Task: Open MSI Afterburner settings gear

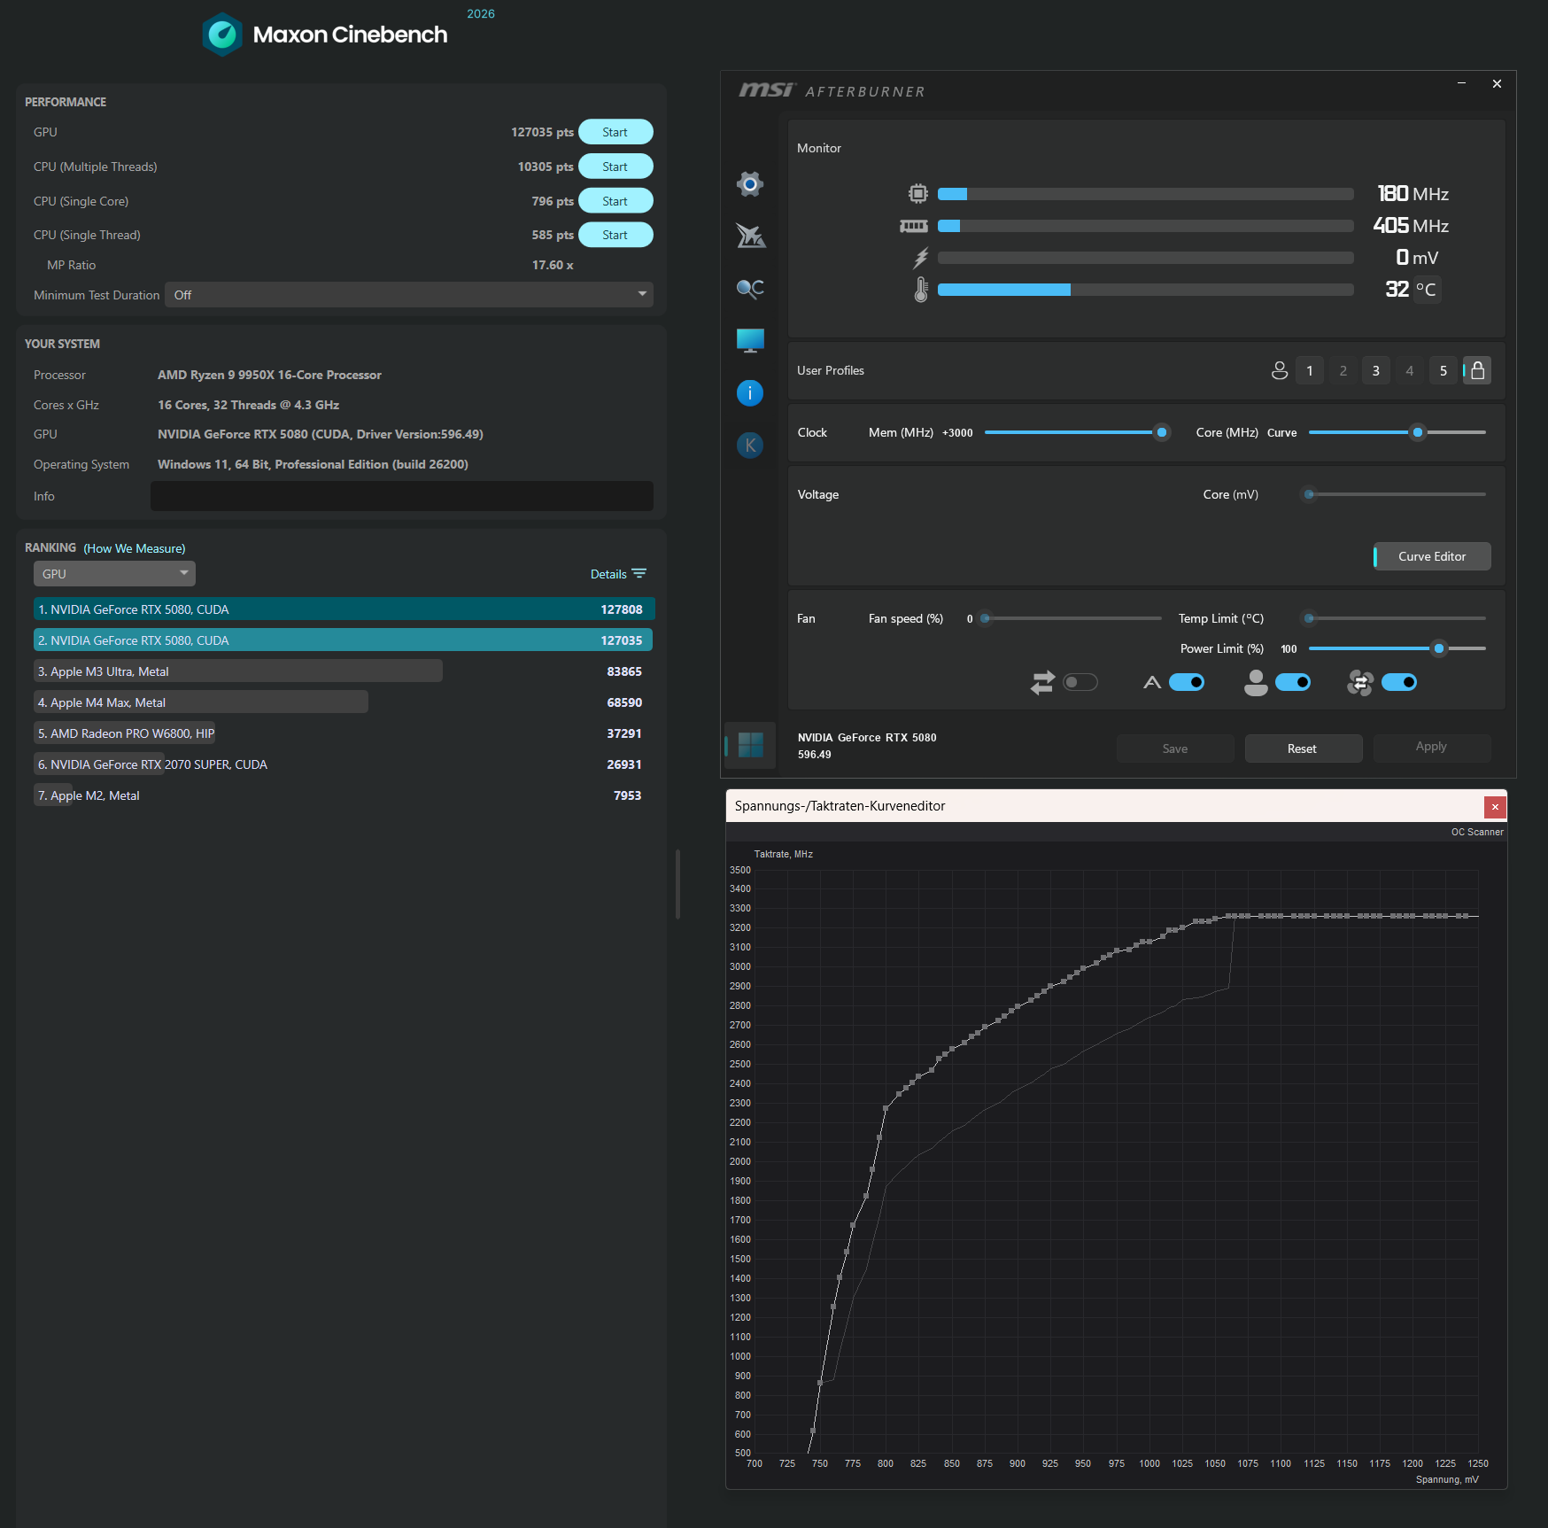Action: coord(750,184)
